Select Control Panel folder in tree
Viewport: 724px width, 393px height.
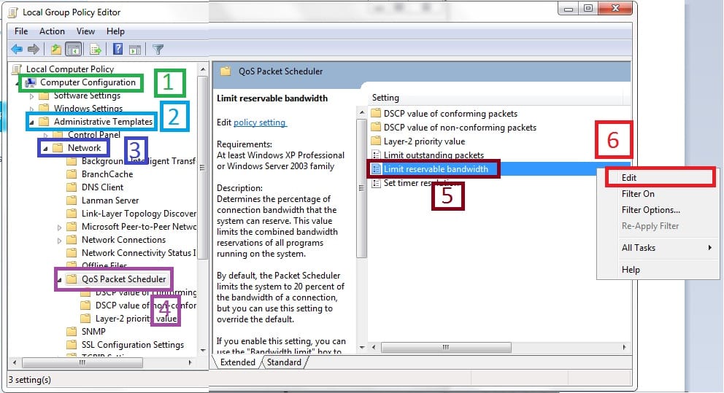click(x=93, y=135)
